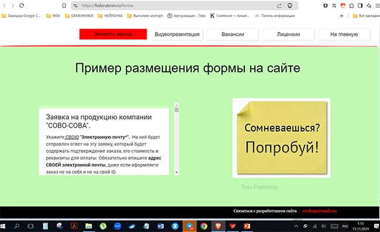380x232 pixels.
Task: Open the 'Все закладки' folder
Action: [366, 16]
